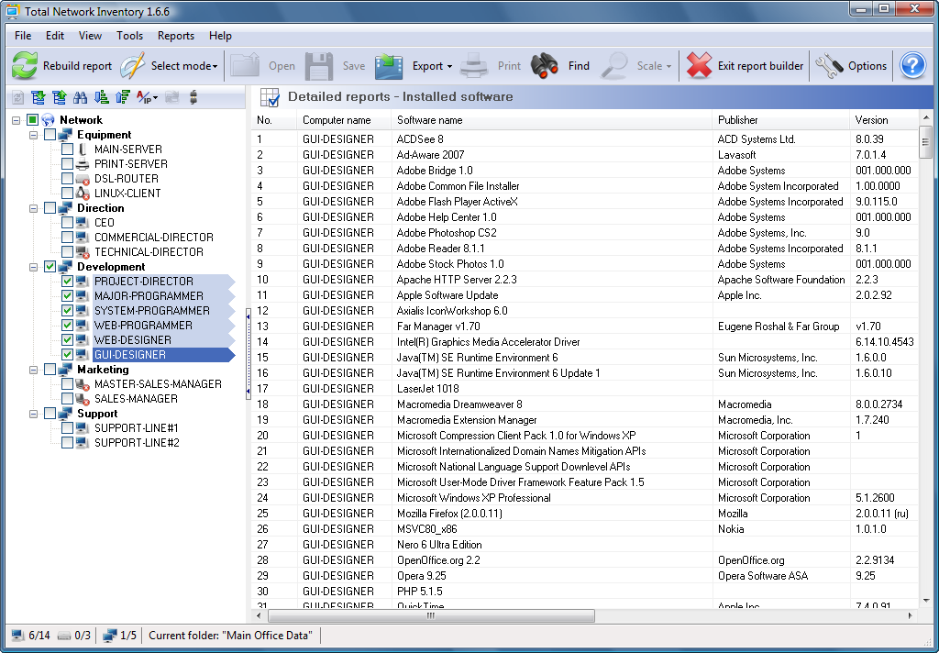Check the Marketing group checkbox

[50, 369]
